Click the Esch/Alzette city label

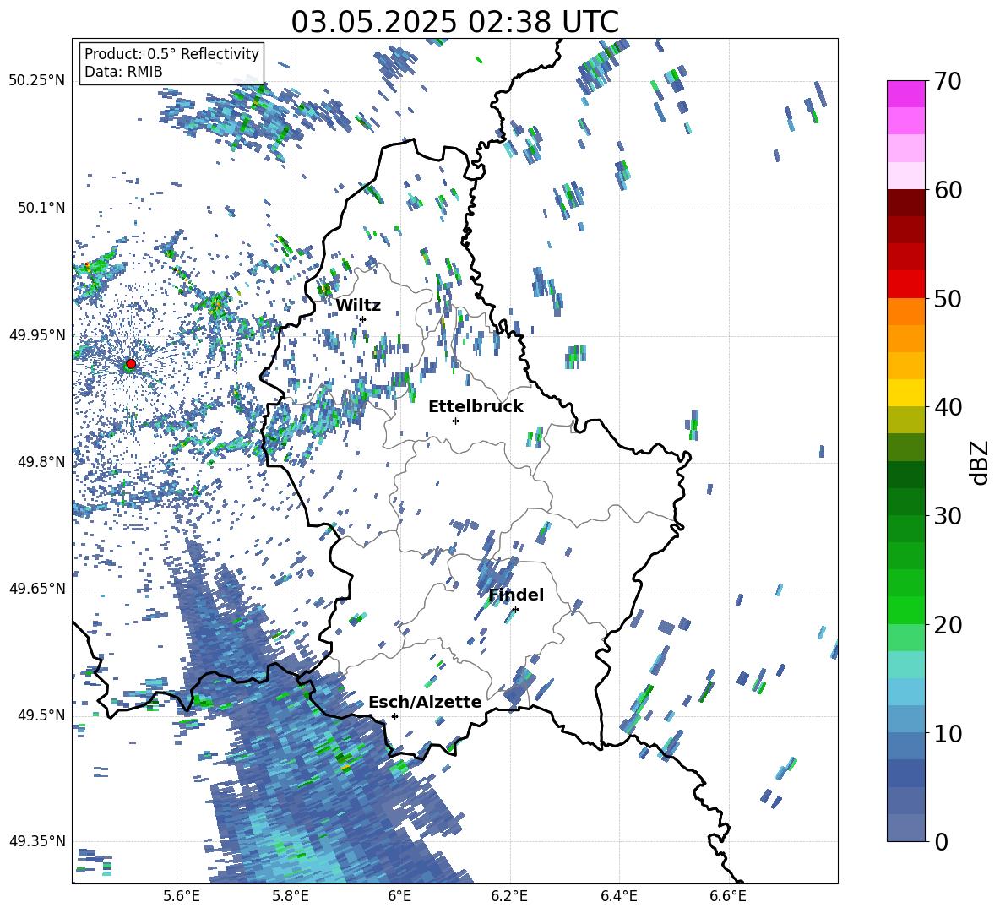point(425,702)
